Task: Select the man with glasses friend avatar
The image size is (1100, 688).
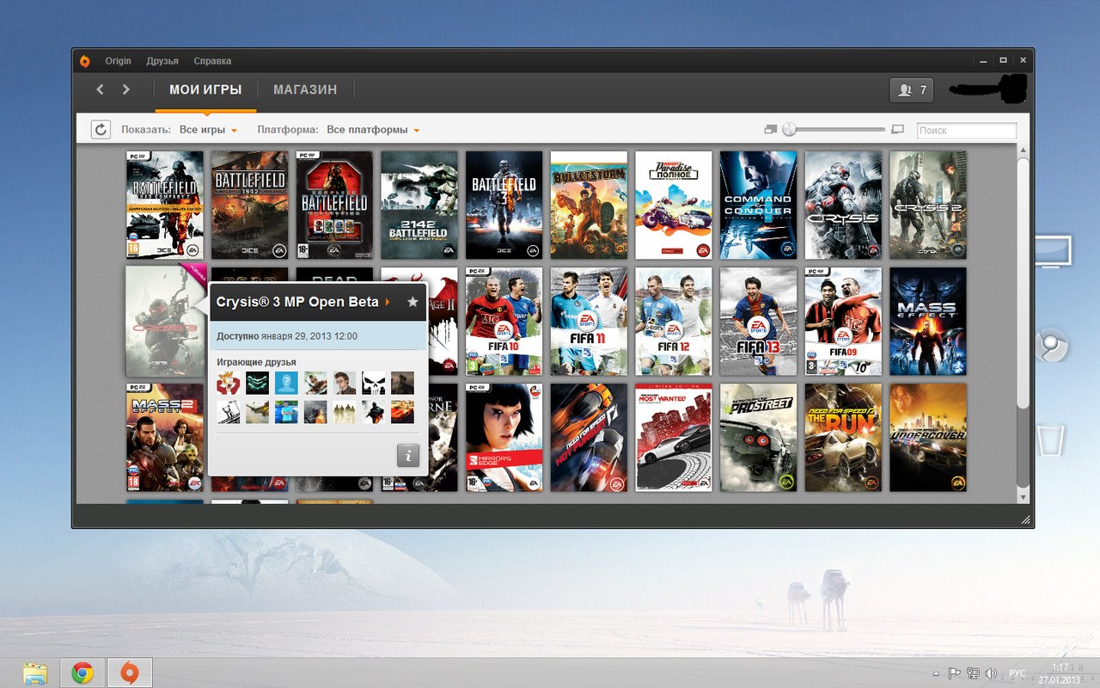Action: (345, 383)
